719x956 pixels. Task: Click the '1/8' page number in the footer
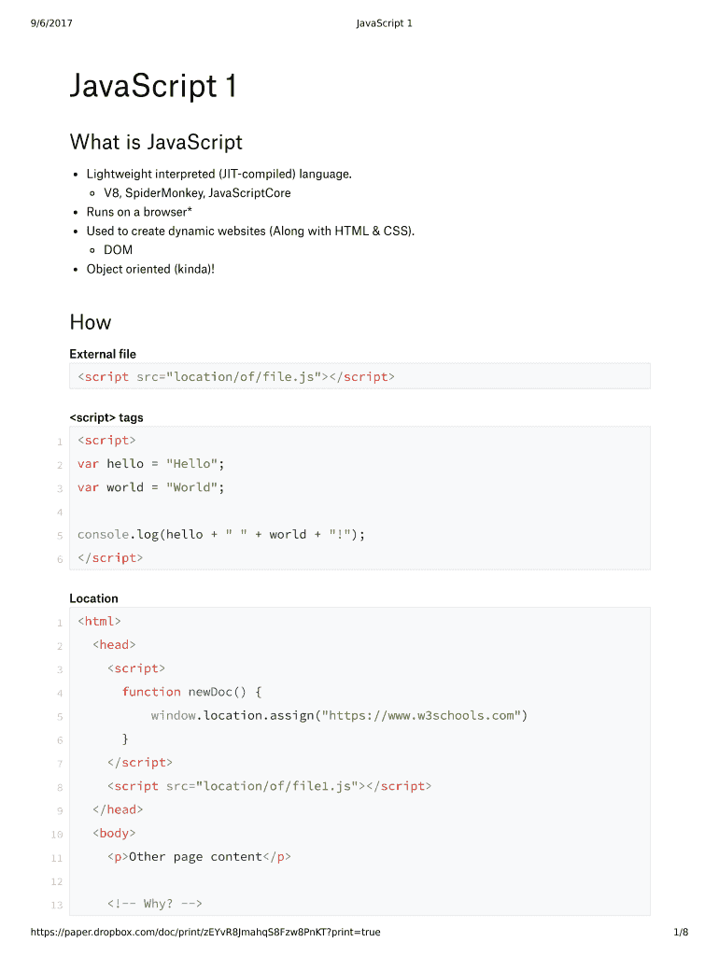click(680, 932)
